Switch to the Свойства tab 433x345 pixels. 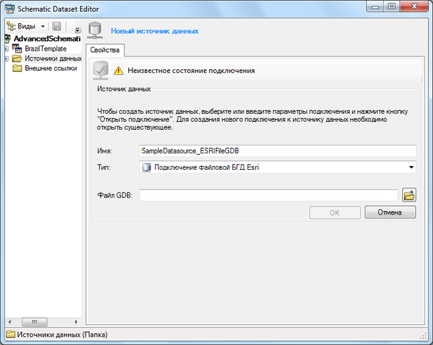(x=105, y=50)
